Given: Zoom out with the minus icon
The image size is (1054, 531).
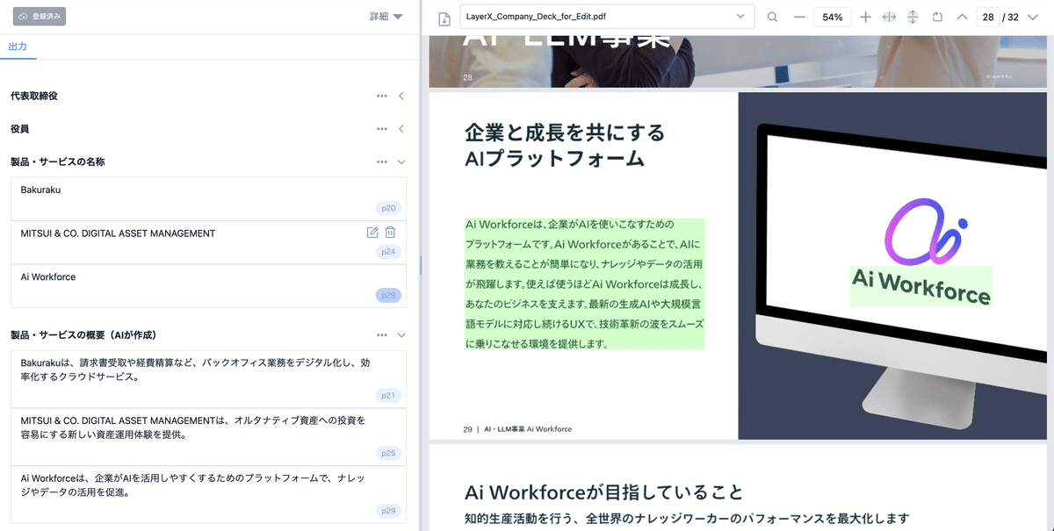Looking at the screenshot, I should [x=799, y=17].
